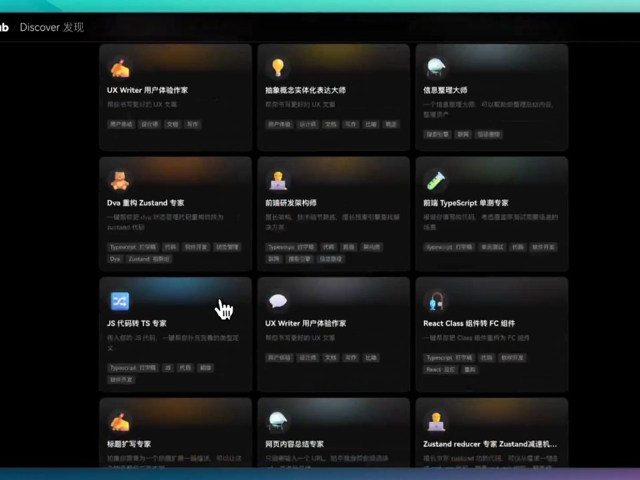Viewport: 640px width, 480px height.
Task: Click the test tube icon on 前端 TypeScript 单测专家
Action: point(436,179)
